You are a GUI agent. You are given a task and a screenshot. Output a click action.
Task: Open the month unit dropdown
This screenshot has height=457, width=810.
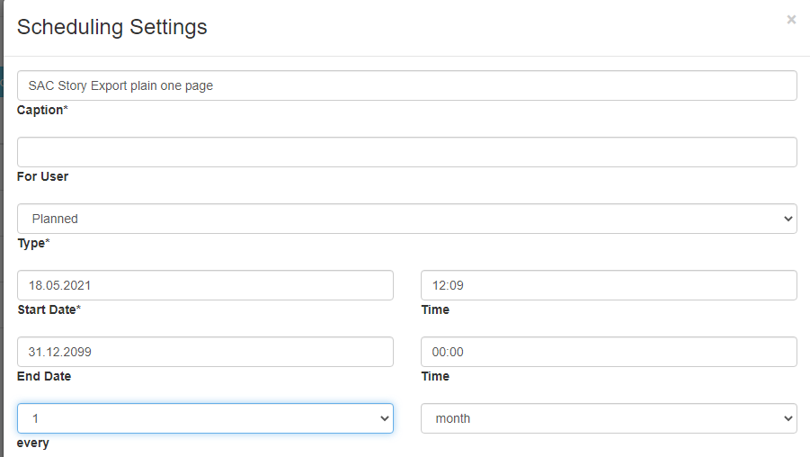pos(609,418)
